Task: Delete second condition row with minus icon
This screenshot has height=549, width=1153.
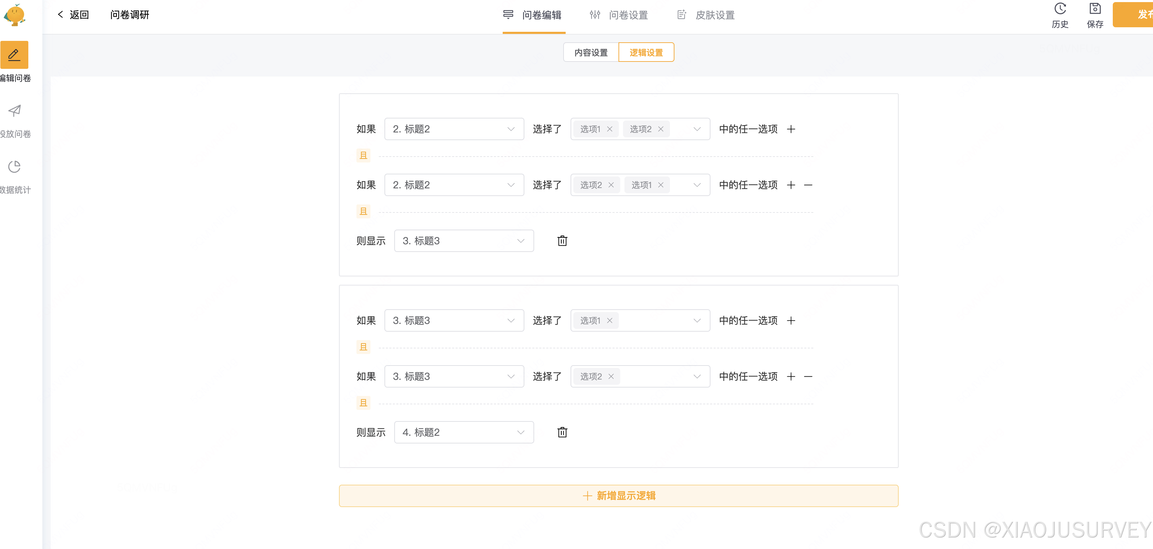Action: click(808, 185)
